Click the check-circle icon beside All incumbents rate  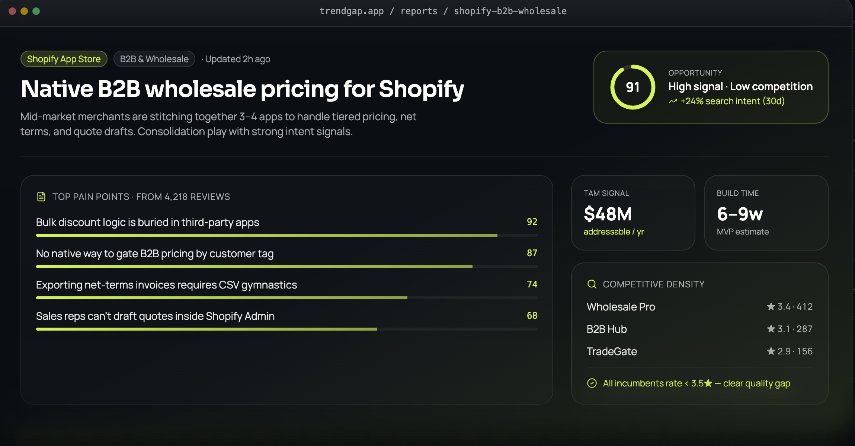pos(592,383)
